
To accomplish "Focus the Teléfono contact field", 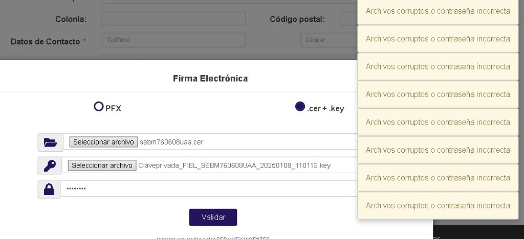I will coord(173,40).
